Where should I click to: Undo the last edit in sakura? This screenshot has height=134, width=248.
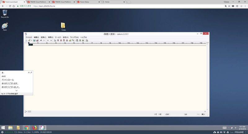click(x=41, y=41)
